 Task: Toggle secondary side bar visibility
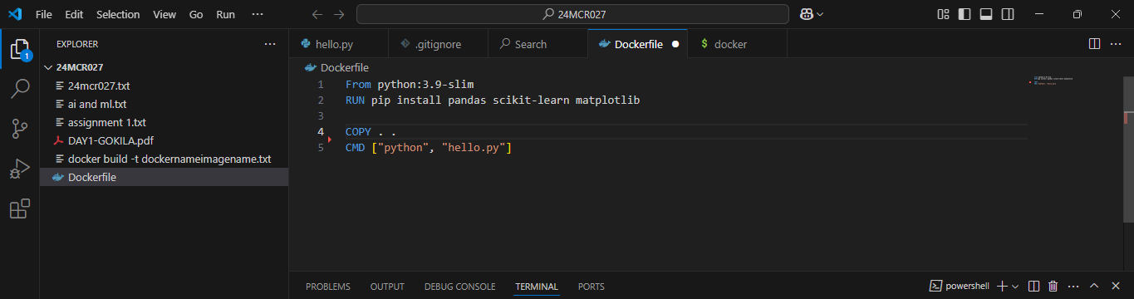1008,14
